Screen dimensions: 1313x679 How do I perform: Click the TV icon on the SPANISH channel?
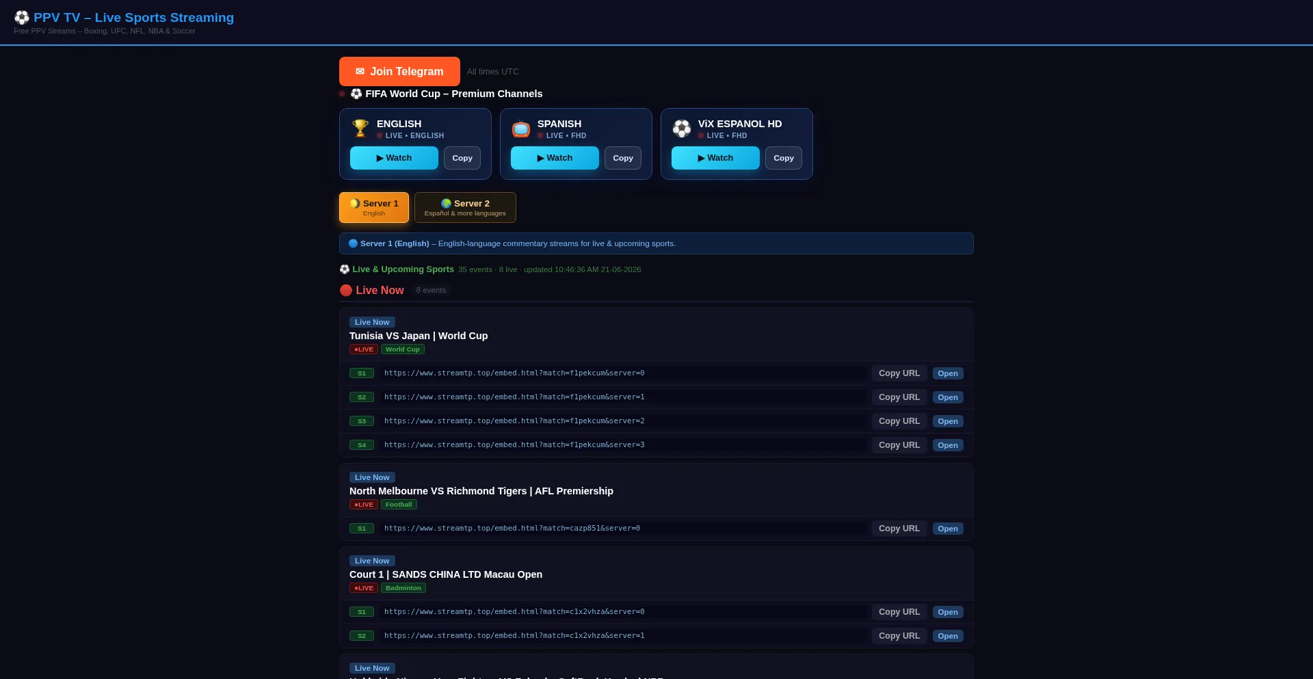click(x=521, y=128)
